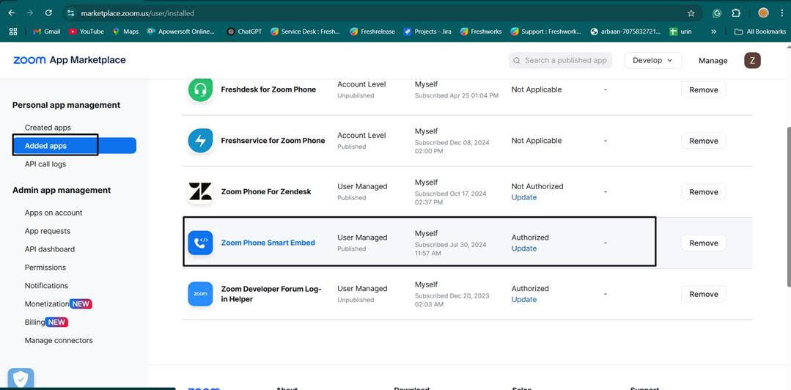This screenshot has height=390, width=791.
Task: Open Notifications in sidebar
Action: 46,285
